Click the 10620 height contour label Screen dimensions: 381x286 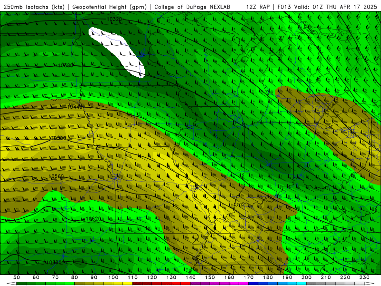(93, 219)
